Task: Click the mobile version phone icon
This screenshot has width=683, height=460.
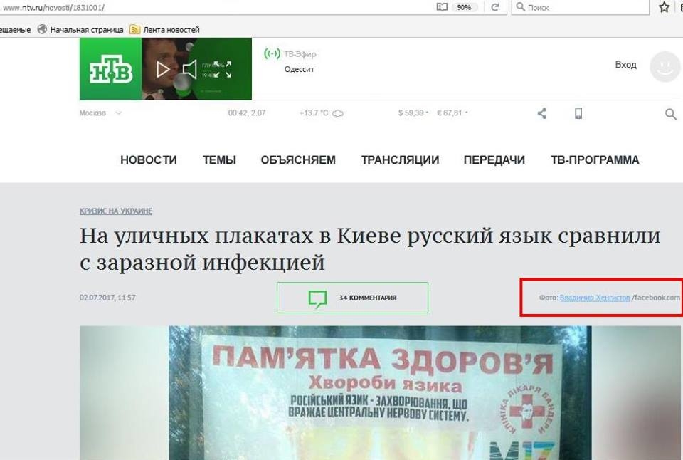Action: [x=578, y=113]
